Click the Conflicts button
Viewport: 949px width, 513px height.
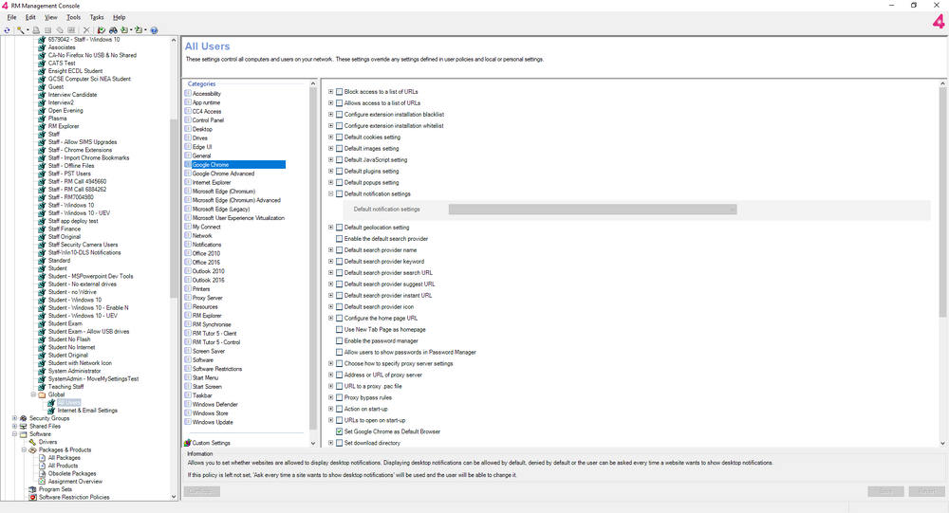[201, 491]
